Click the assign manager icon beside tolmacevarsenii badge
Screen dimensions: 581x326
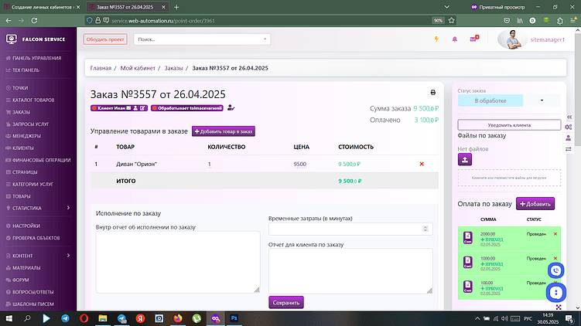pos(231,107)
